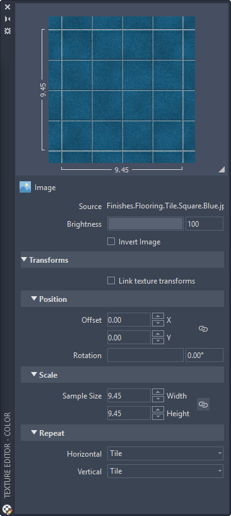Increase Offset X with up arrow
Image resolution: width=231 pixels, height=516 pixels.
(158, 316)
